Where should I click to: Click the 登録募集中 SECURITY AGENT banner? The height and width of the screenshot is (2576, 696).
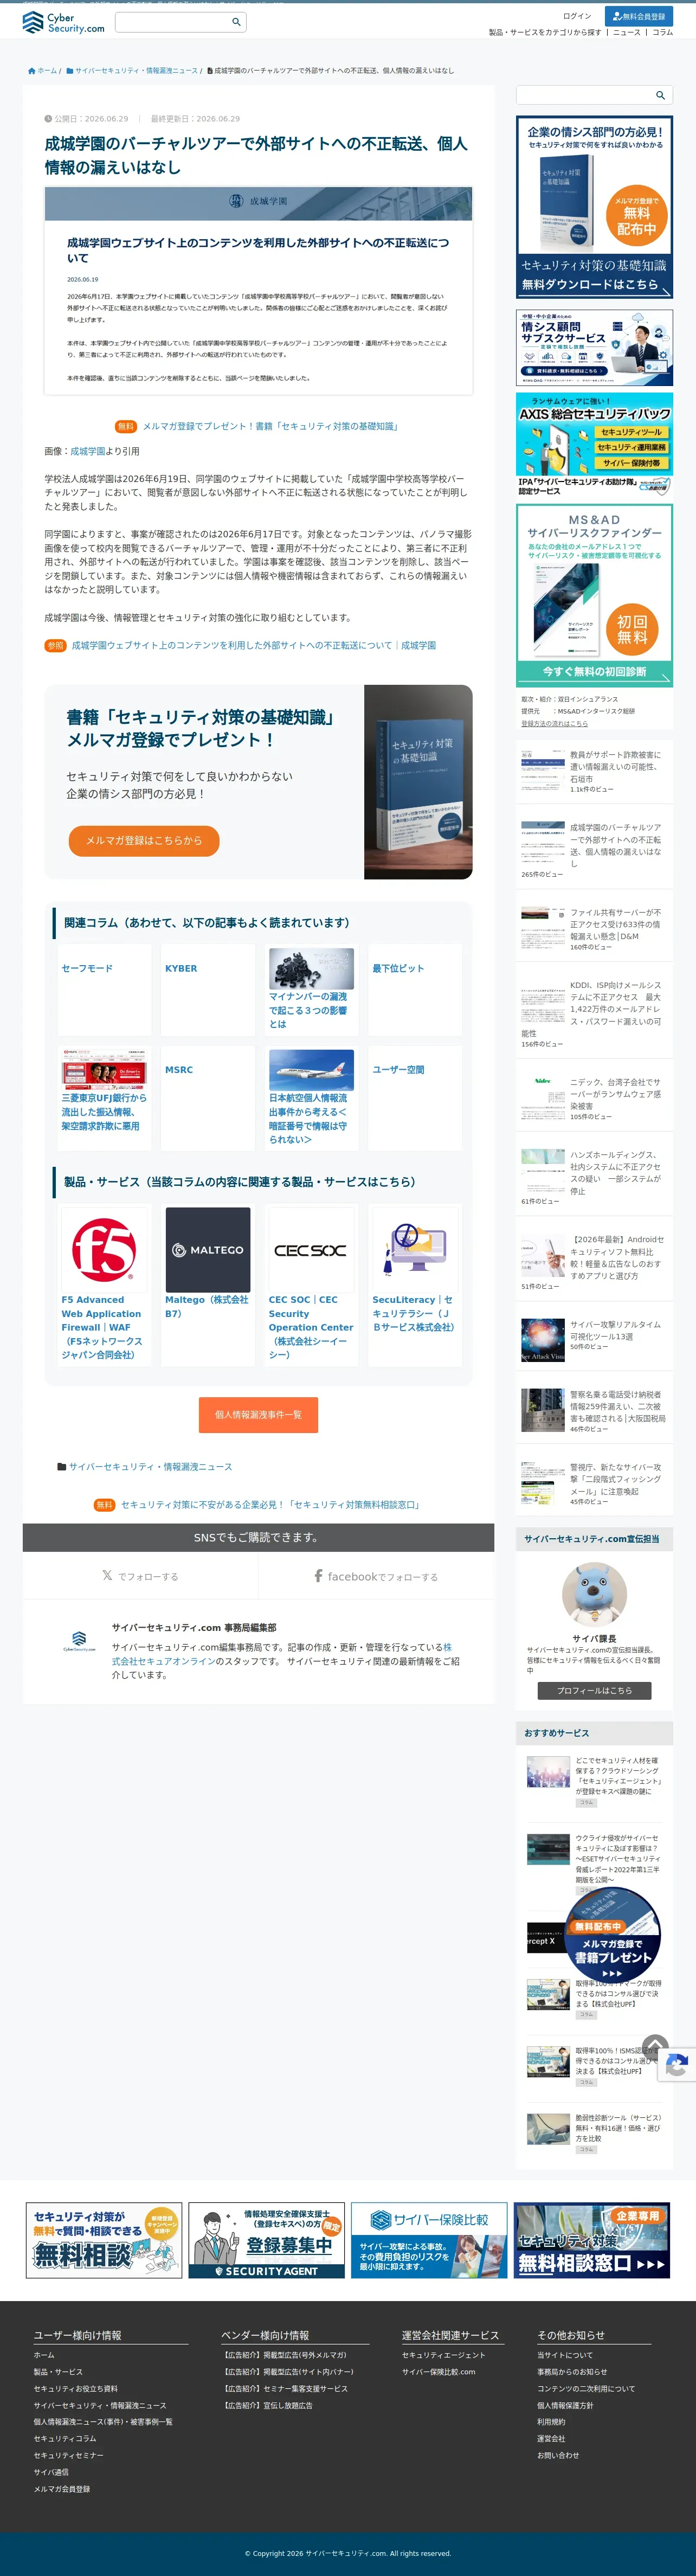pos(266,2241)
